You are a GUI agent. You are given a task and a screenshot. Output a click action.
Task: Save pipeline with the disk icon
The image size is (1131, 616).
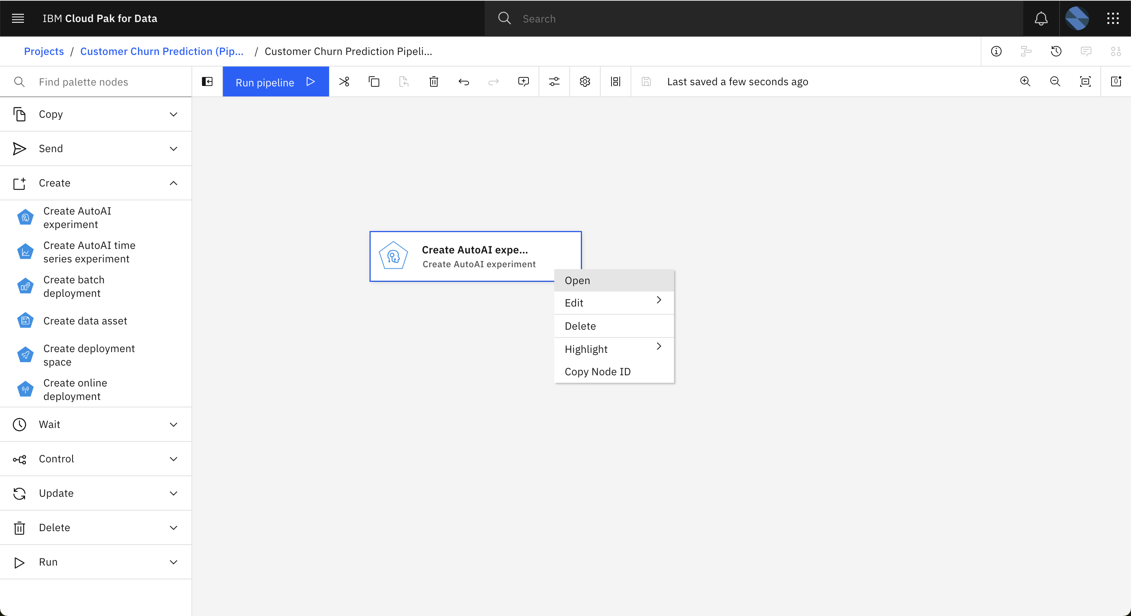click(x=646, y=81)
